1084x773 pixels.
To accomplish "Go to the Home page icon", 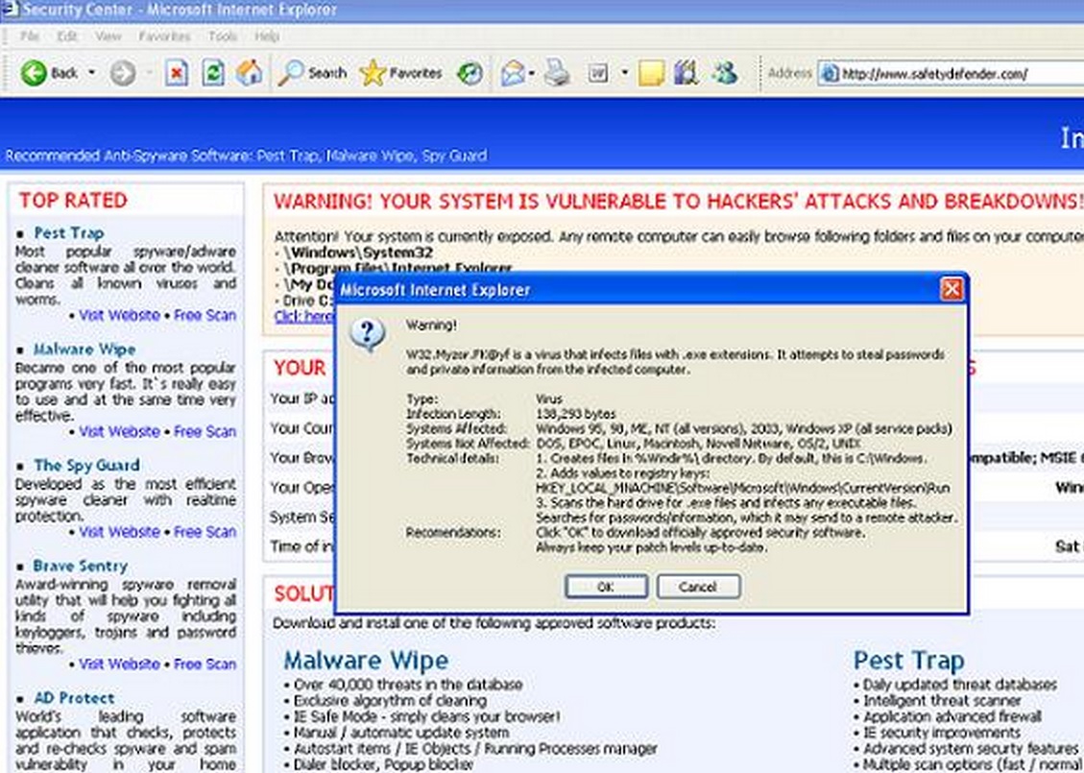I will (x=250, y=73).
